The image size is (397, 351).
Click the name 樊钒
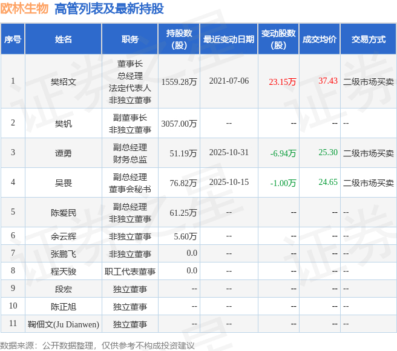click(64, 124)
